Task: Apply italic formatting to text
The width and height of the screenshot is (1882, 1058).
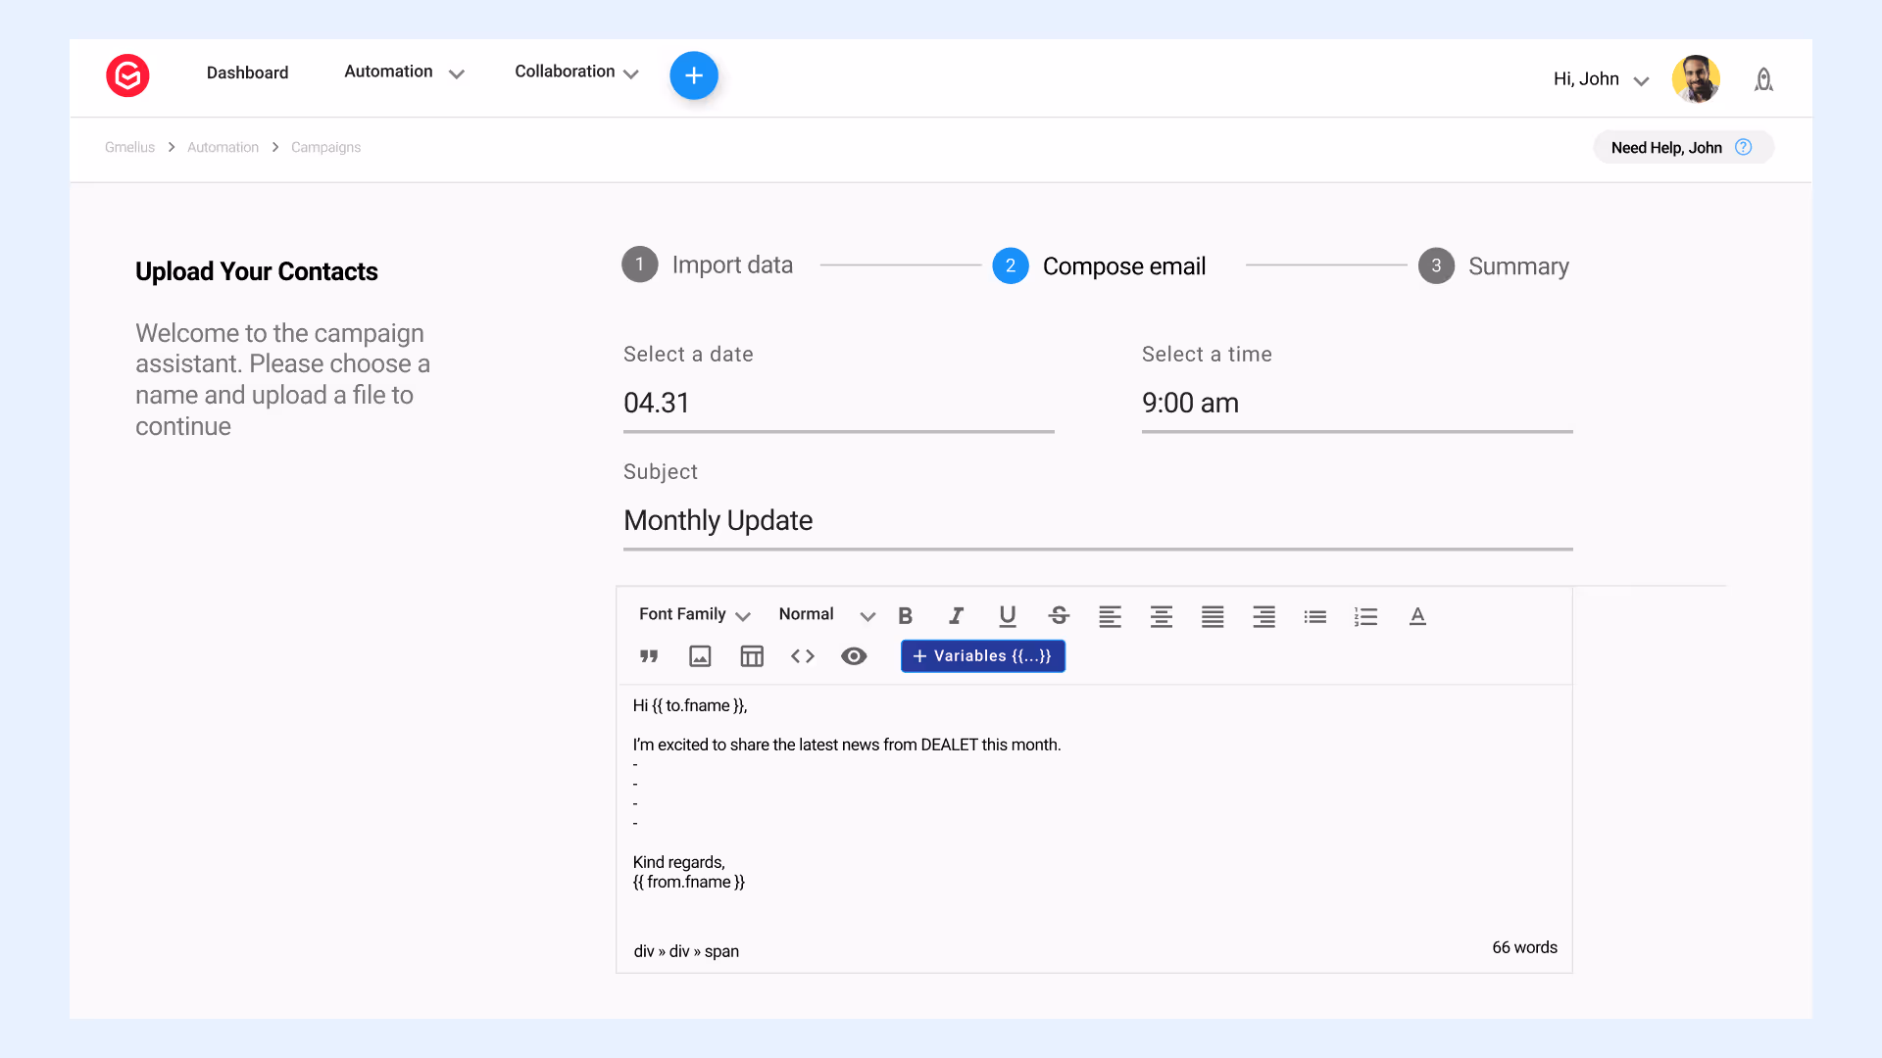Action: (956, 616)
